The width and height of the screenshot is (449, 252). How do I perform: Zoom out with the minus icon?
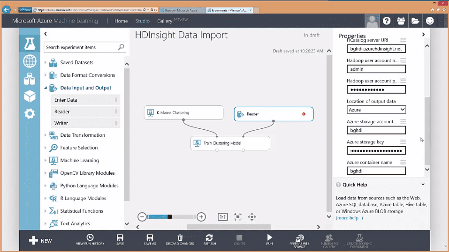pyautogui.click(x=142, y=217)
